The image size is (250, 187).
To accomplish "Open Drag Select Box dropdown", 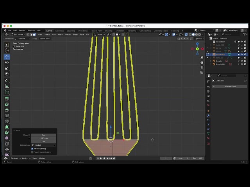I will (x=45, y=39).
